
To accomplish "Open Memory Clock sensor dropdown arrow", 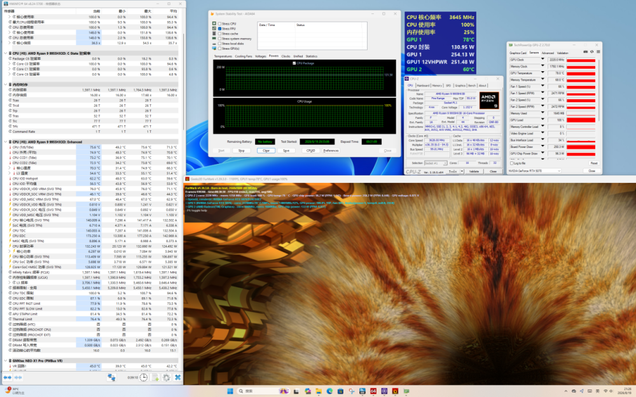I will [x=543, y=67].
